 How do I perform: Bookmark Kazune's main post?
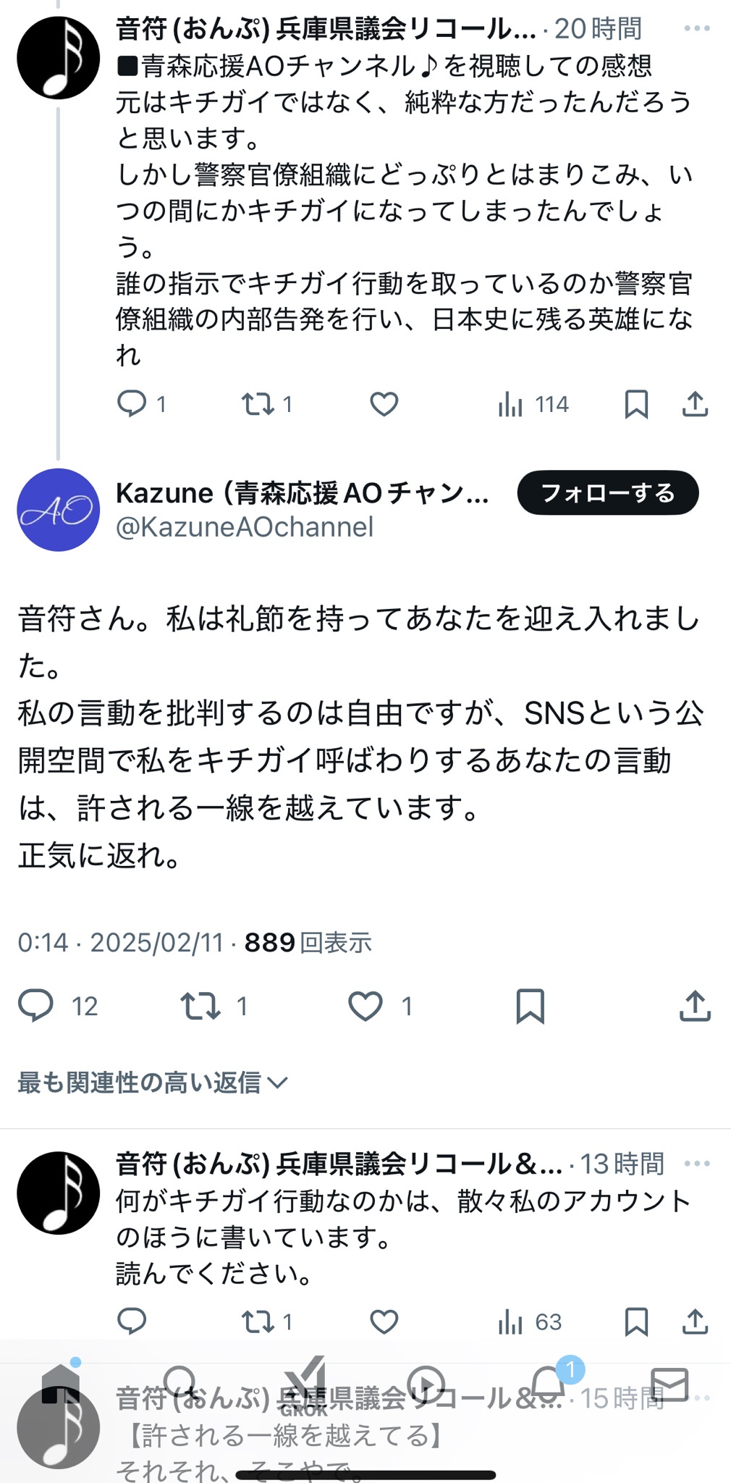(530, 1007)
